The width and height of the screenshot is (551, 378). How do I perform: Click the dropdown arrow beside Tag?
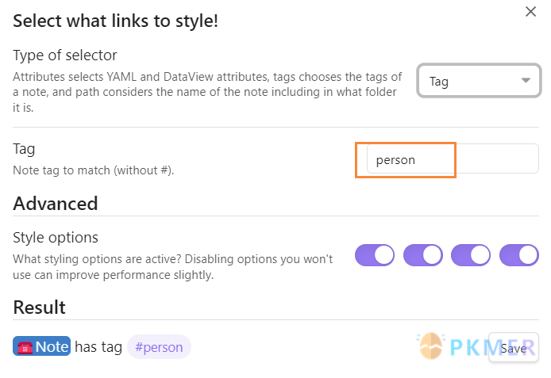[x=526, y=81]
